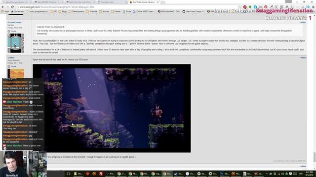Expand the PR bookmarks folder

click(x=54, y=11)
